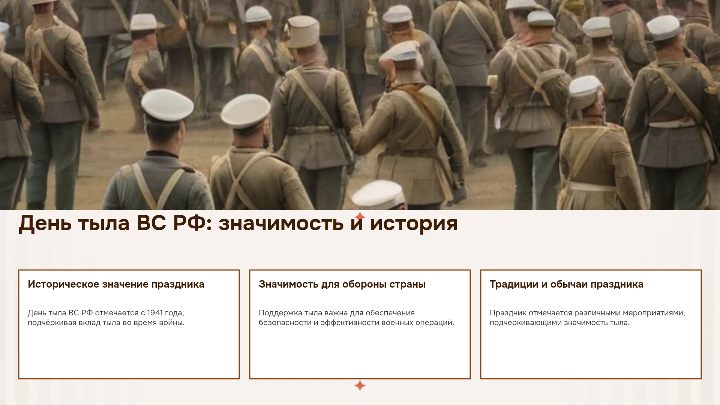The width and height of the screenshot is (720, 405).
Task: Click 'подчёркивая вклад тыла во время войны'
Action: (x=106, y=322)
